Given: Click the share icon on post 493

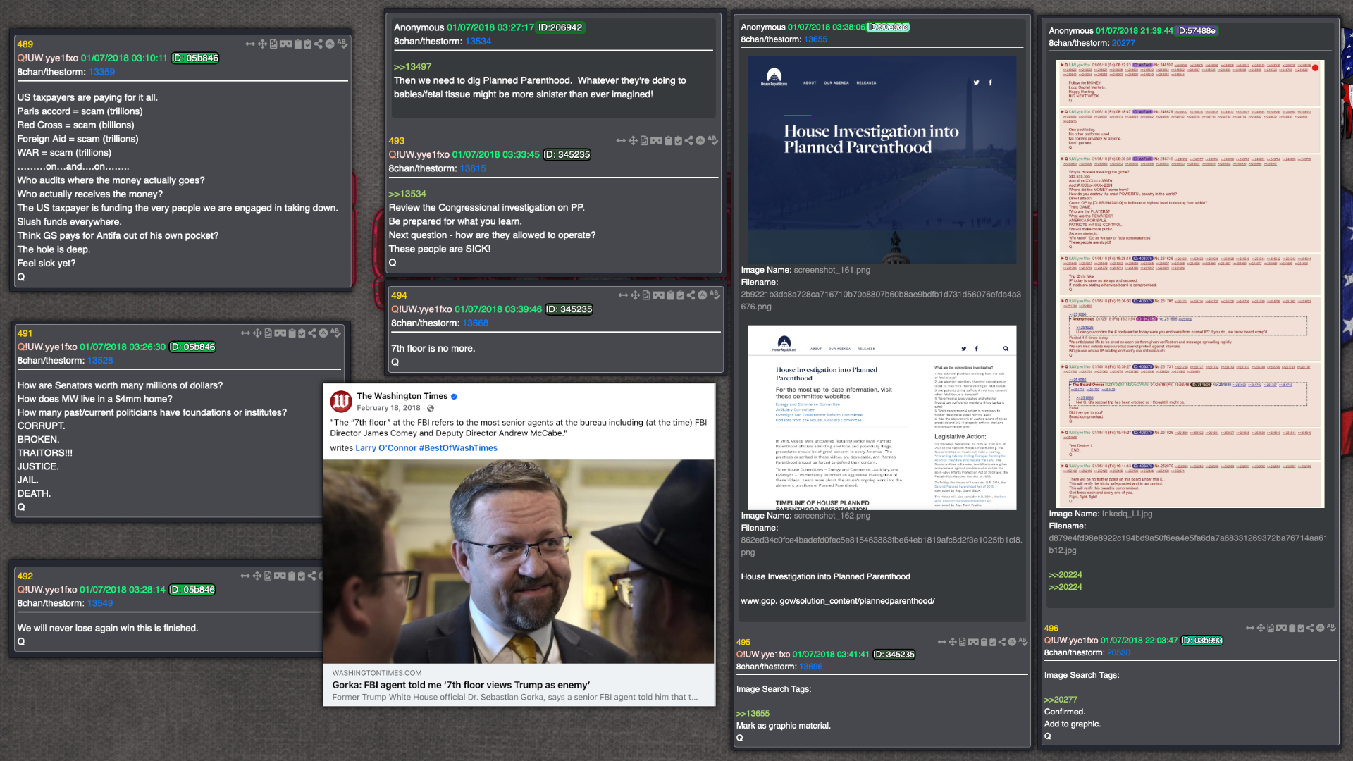Looking at the screenshot, I should [x=689, y=140].
